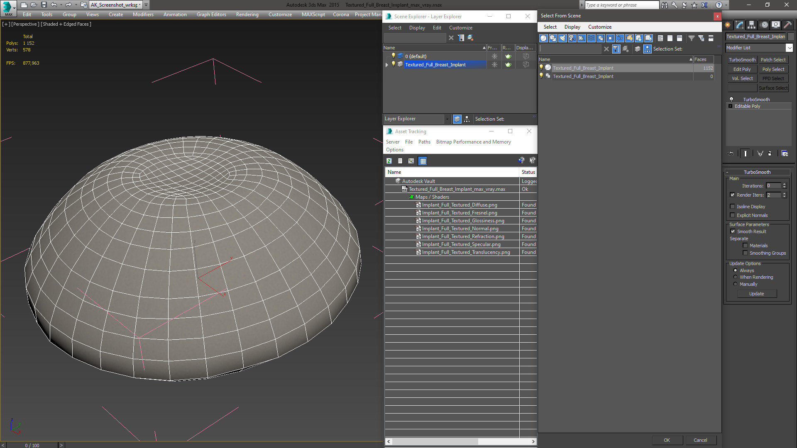
Task: Select Tree View icon in Asset Tracking
Action: pyautogui.click(x=411, y=161)
